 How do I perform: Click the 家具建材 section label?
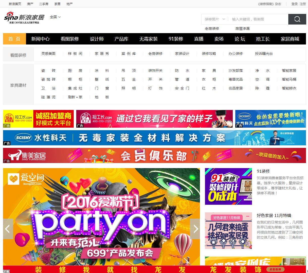click(x=18, y=85)
